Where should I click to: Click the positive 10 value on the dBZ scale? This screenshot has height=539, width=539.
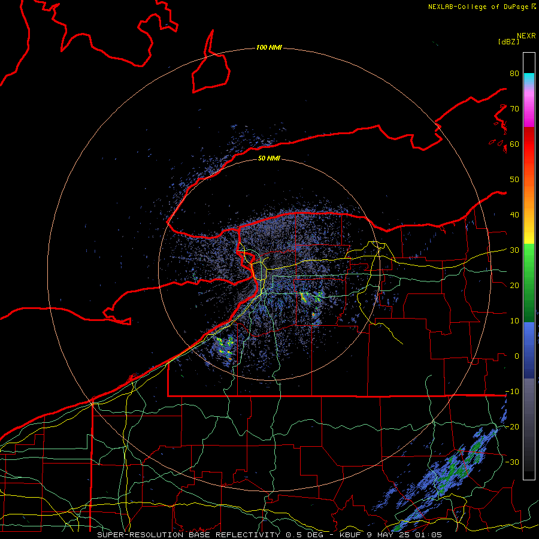point(514,321)
